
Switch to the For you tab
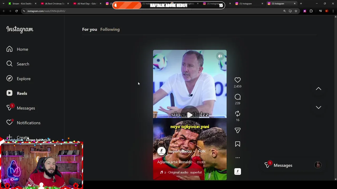tap(90, 29)
